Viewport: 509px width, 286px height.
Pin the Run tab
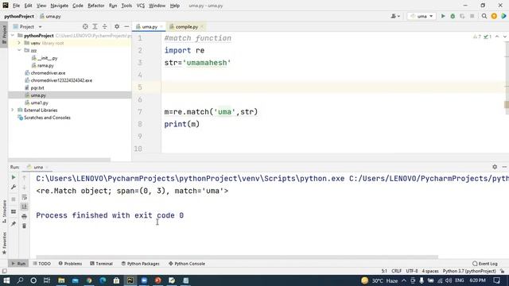point(14,224)
